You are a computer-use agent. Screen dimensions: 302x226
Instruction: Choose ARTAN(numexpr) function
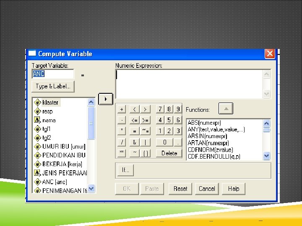click(208, 143)
